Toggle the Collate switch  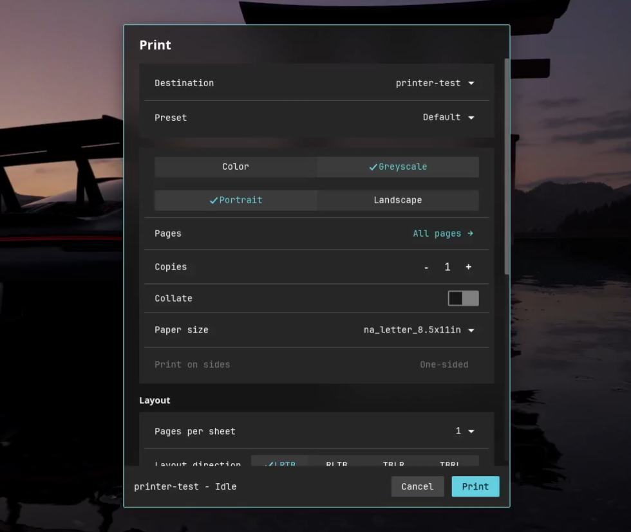pos(463,298)
